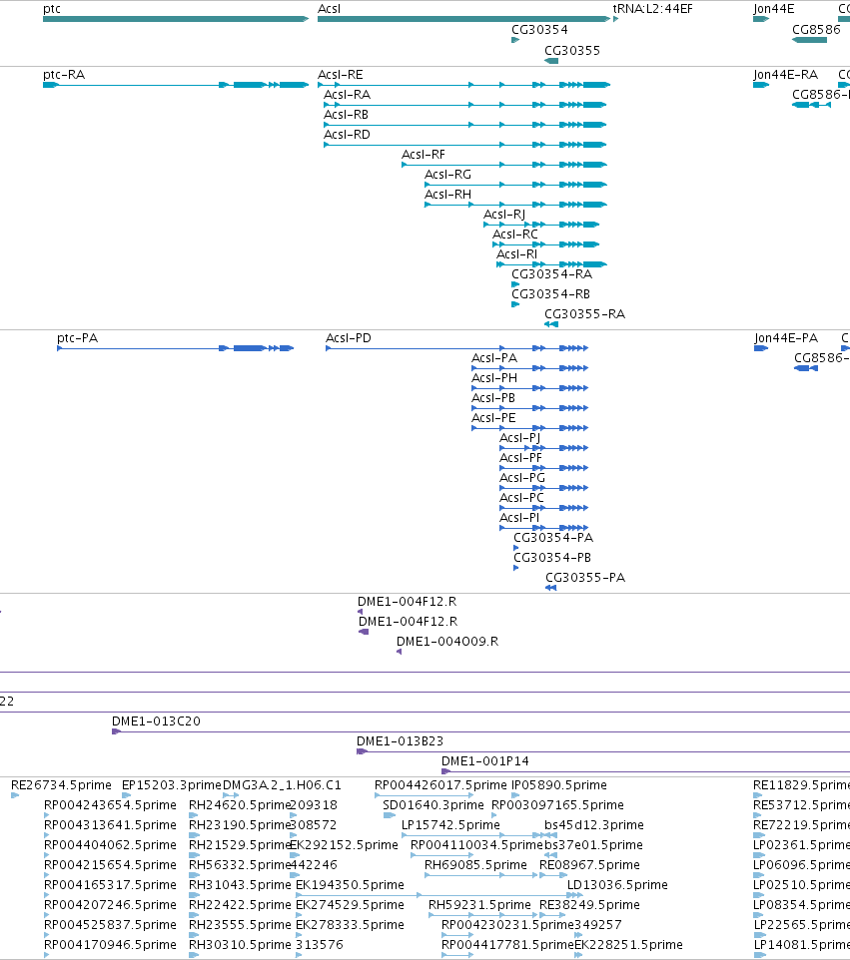This screenshot has width=850, height=960.
Task: Select the Acsl-PJ protein
Action: tap(544, 448)
